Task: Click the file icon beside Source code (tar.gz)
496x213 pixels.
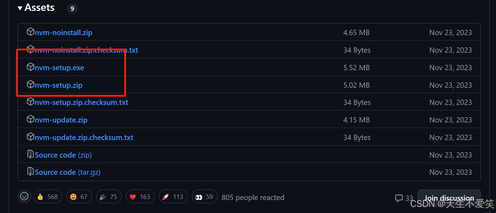Action: [31, 172]
